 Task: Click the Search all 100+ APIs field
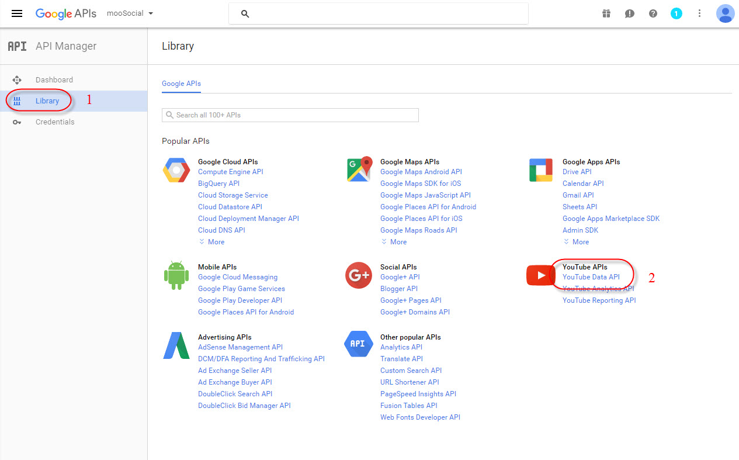coord(290,115)
